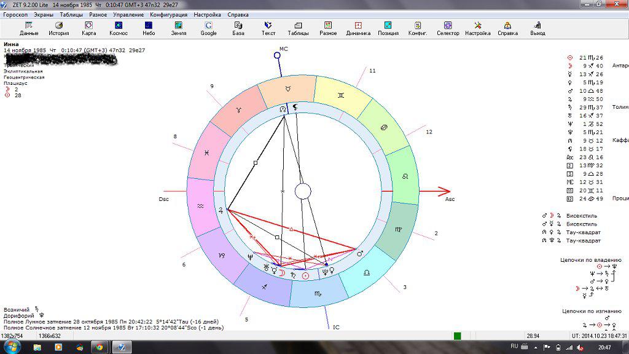Screen dimensions: 629x354
Task: Open the Таблицы menu in menu bar
Action: coord(71,15)
